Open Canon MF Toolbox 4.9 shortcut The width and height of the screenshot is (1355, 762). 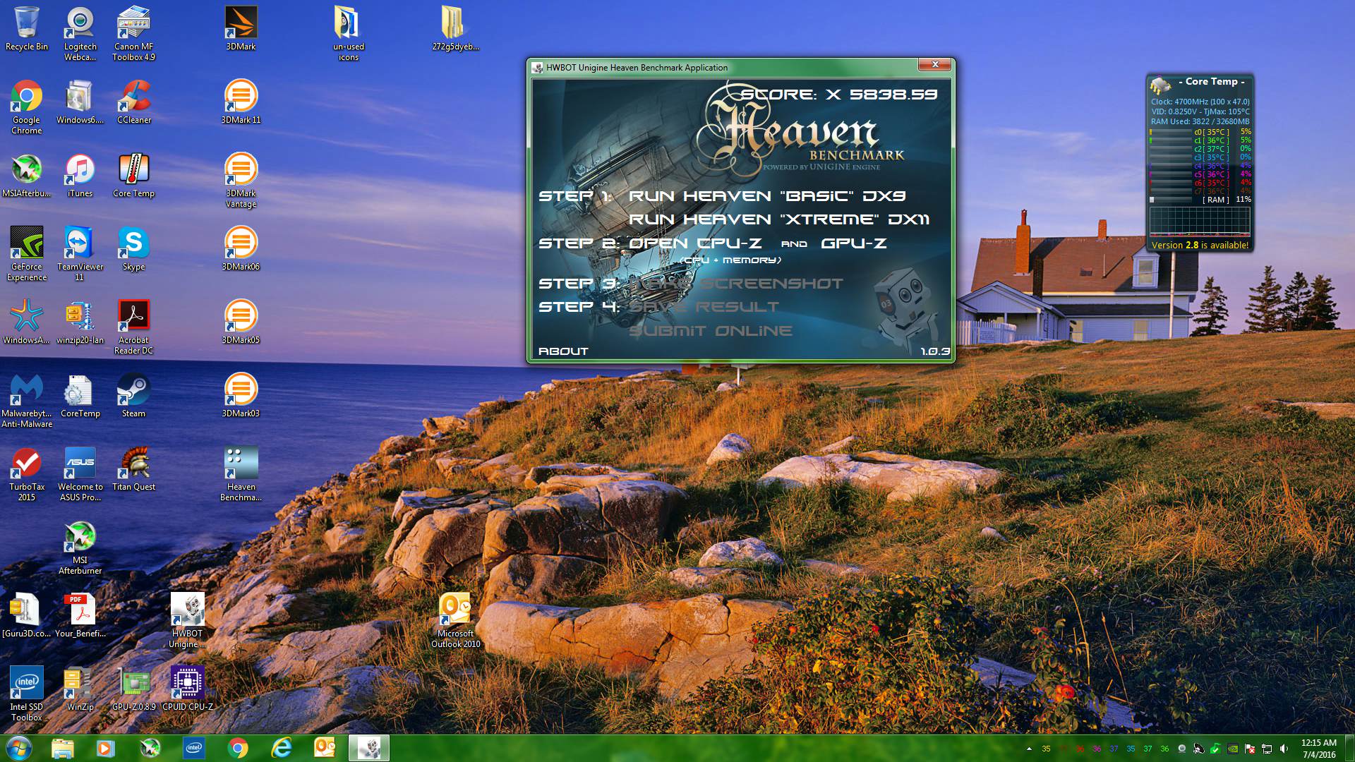134,33
